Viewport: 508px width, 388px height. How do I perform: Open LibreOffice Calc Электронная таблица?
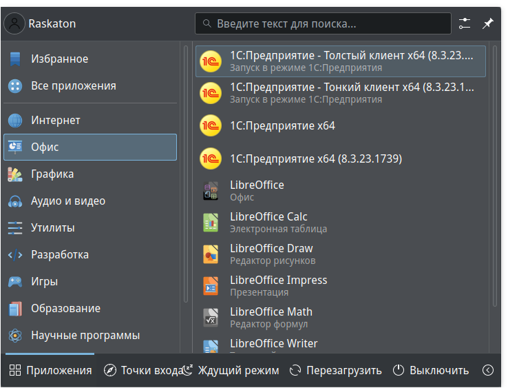tap(341, 223)
